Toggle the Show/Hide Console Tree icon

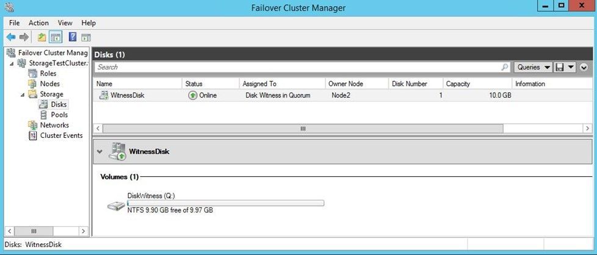[56, 37]
